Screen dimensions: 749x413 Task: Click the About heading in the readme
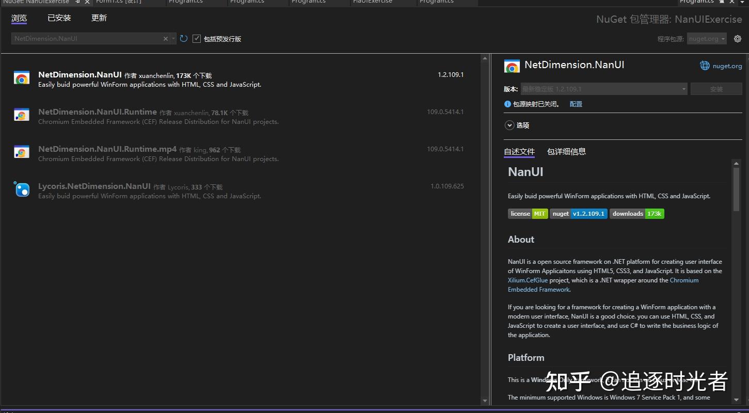pos(521,240)
